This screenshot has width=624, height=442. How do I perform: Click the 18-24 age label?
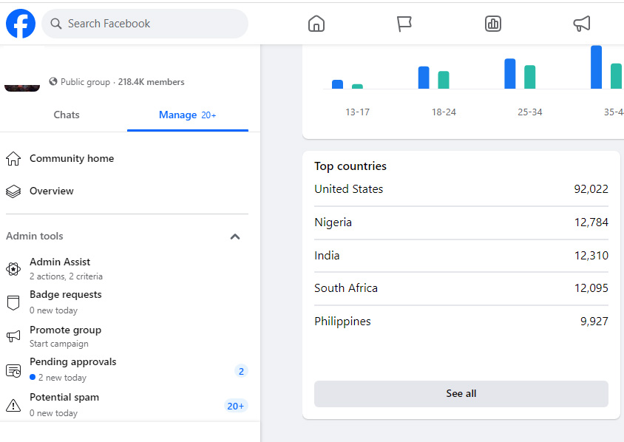[x=444, y=112]
